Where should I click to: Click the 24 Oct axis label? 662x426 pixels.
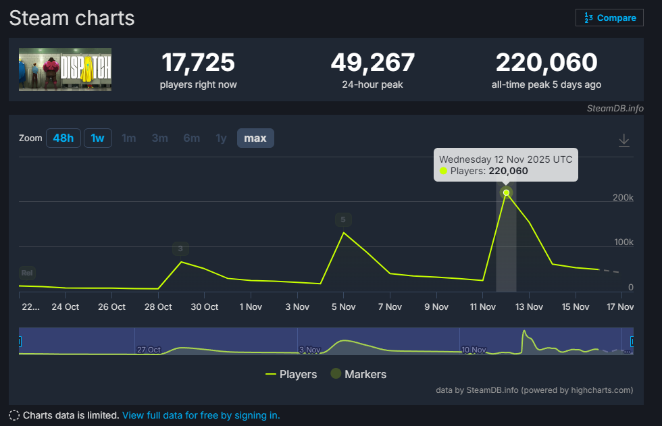point(66,307)
